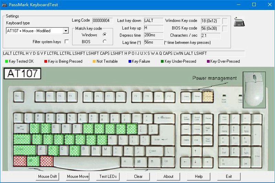Click the mouse picture in the corner

[x=254, y=90]
